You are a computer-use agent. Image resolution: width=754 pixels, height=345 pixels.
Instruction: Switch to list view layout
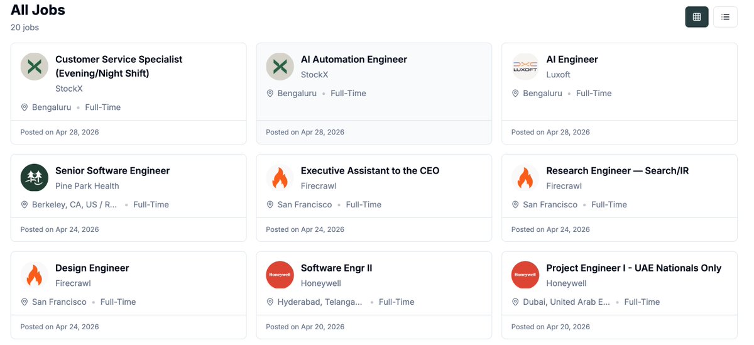click(x=725, y=17)
